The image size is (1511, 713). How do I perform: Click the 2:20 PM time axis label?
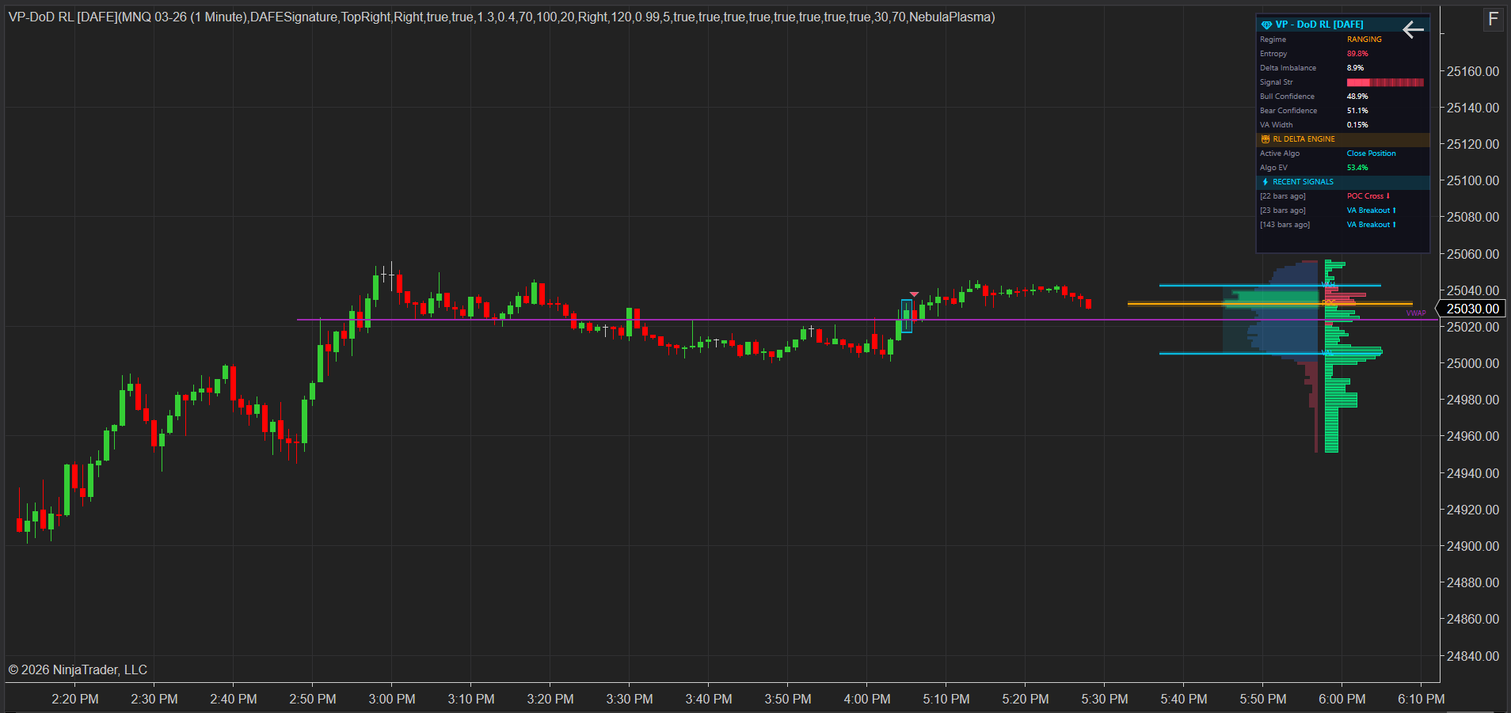(x=75, y=700)
